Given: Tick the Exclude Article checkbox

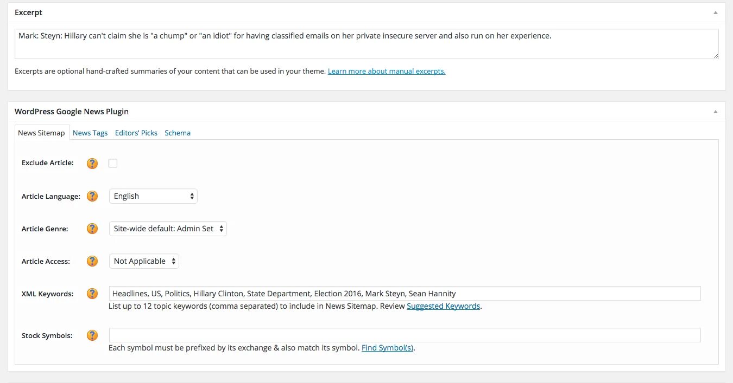Looking at the screenshot, I should tap(113, 163).
